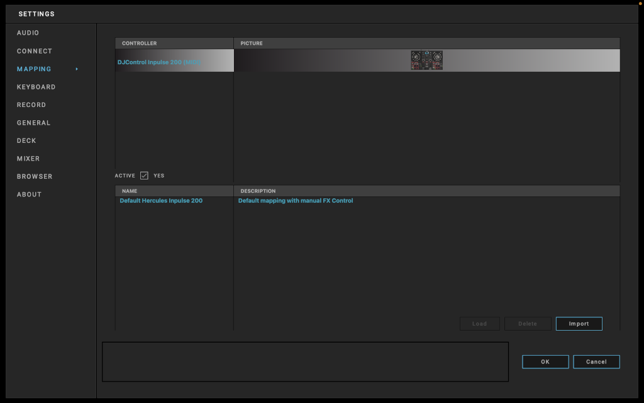Toggle the Active YES checkbox
This screenshot has width=644, height=403.
(x=144, y=176)
